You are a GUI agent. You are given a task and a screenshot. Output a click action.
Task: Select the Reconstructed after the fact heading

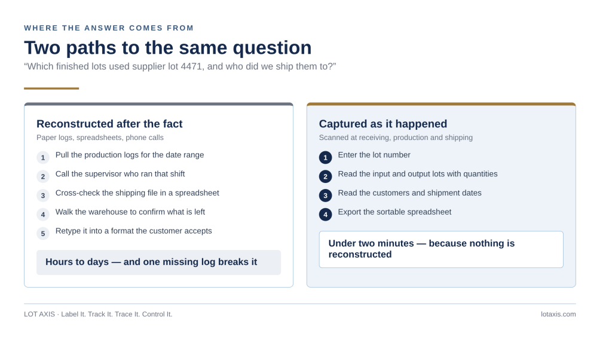tap(109, 124)
